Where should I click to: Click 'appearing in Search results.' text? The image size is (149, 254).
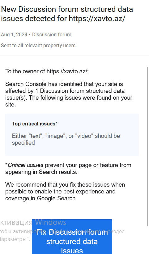tap(41, 172)
